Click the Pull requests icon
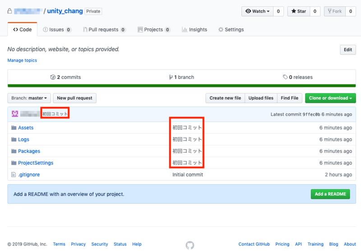Viewport: 361px width, 251px height. (x=85, y=29)
